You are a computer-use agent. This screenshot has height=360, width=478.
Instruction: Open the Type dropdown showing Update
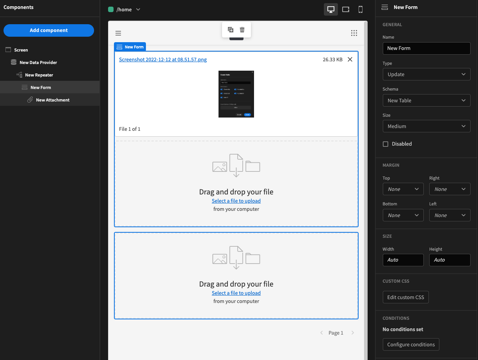(x=426, y=74)
